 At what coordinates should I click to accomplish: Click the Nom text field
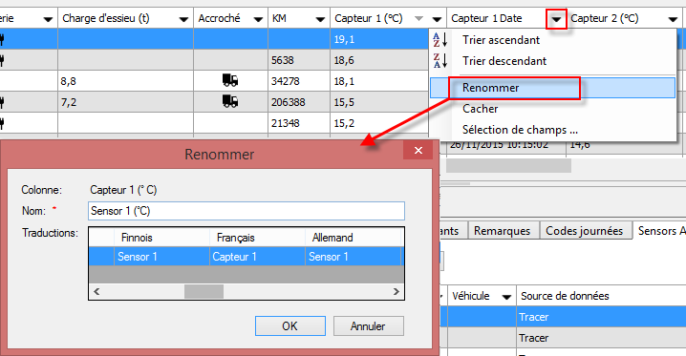tap(247, 211)
